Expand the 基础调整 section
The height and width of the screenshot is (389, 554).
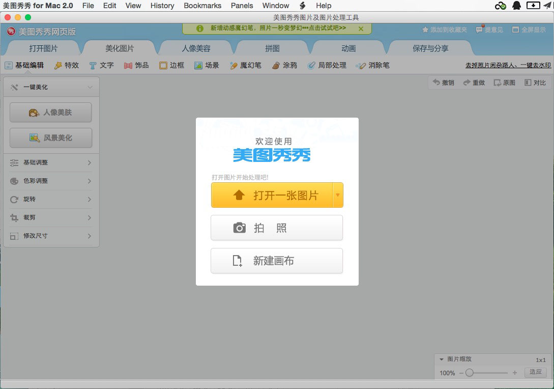(51, 162)
